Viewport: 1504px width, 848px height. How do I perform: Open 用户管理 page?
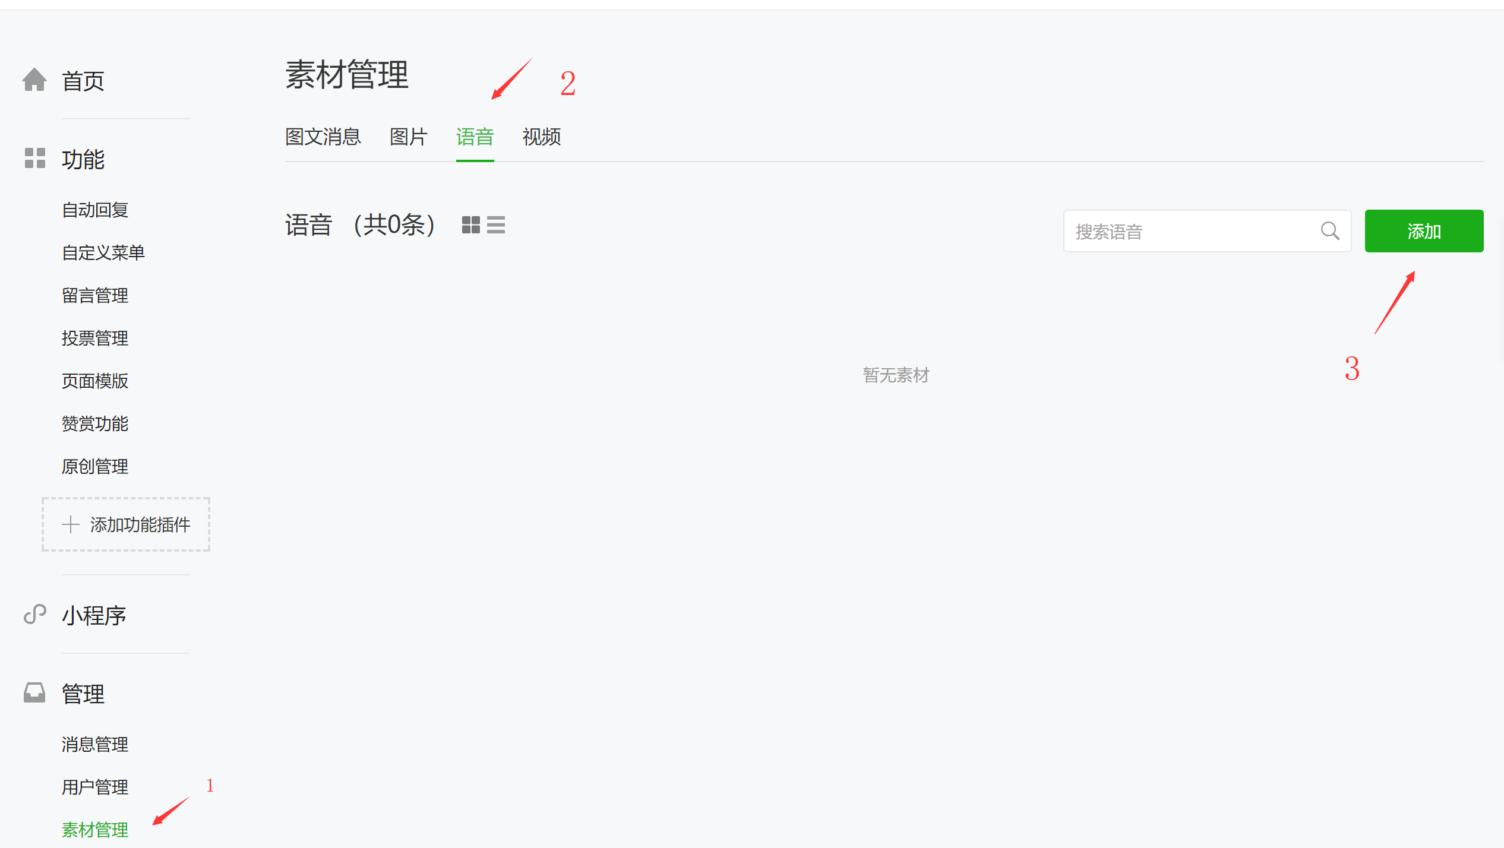coord(95,787)
